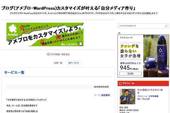Screen dimensions: 170x113
Task: Open the サービス一覧 article title
Action: click(14, 72)
